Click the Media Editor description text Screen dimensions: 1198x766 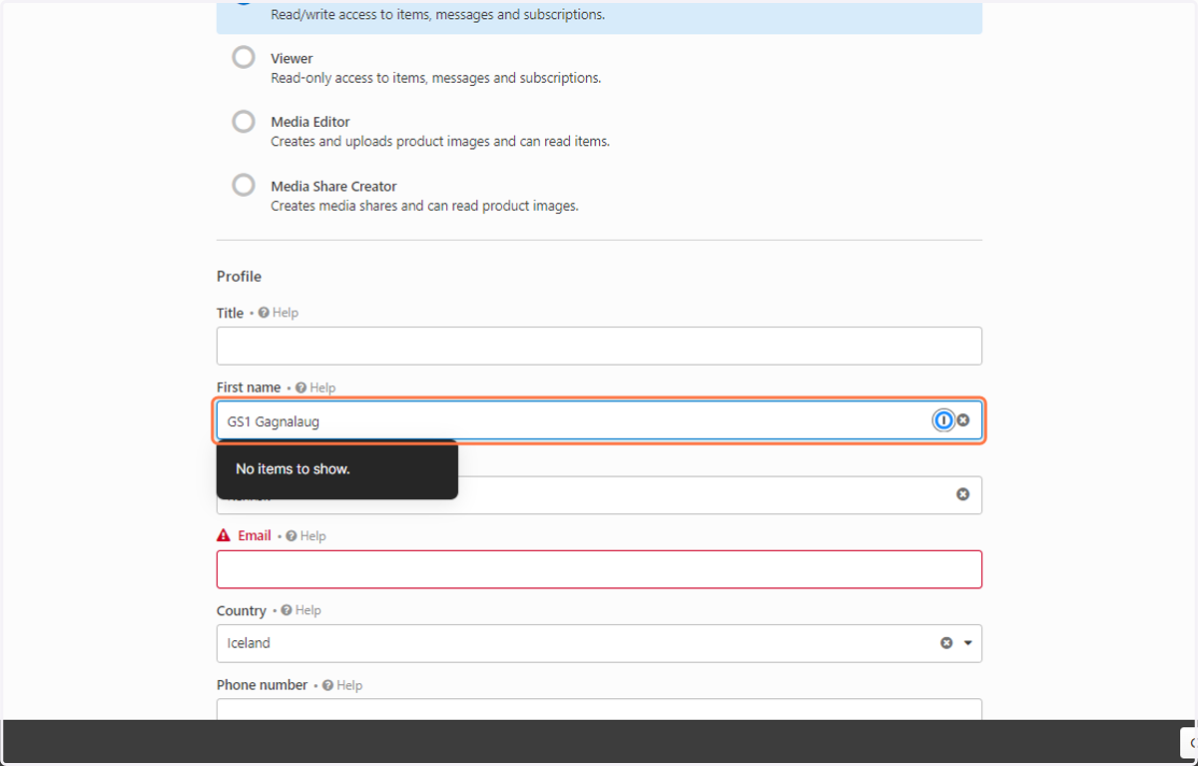click(440, 142)
